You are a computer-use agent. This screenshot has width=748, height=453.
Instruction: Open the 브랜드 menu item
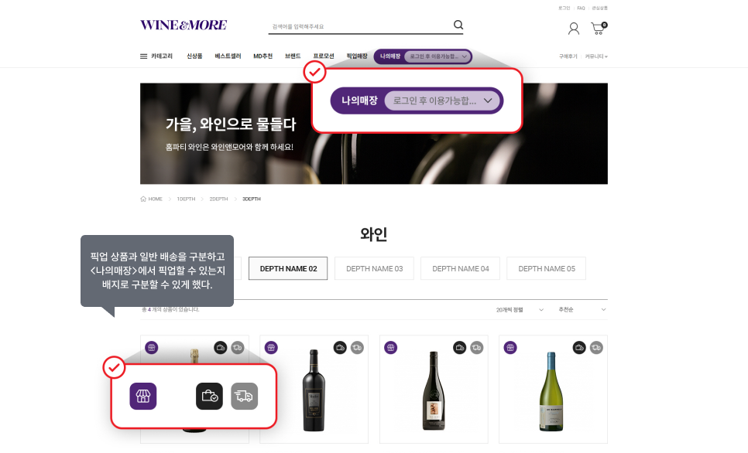click(x=293, y=56)
